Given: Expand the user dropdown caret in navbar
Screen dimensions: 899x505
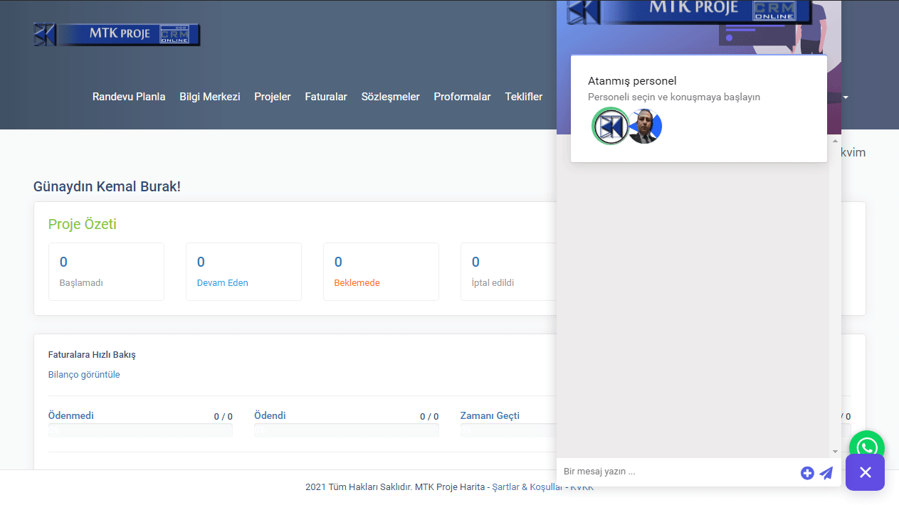Looking at the screenshot, I should 846,97.
